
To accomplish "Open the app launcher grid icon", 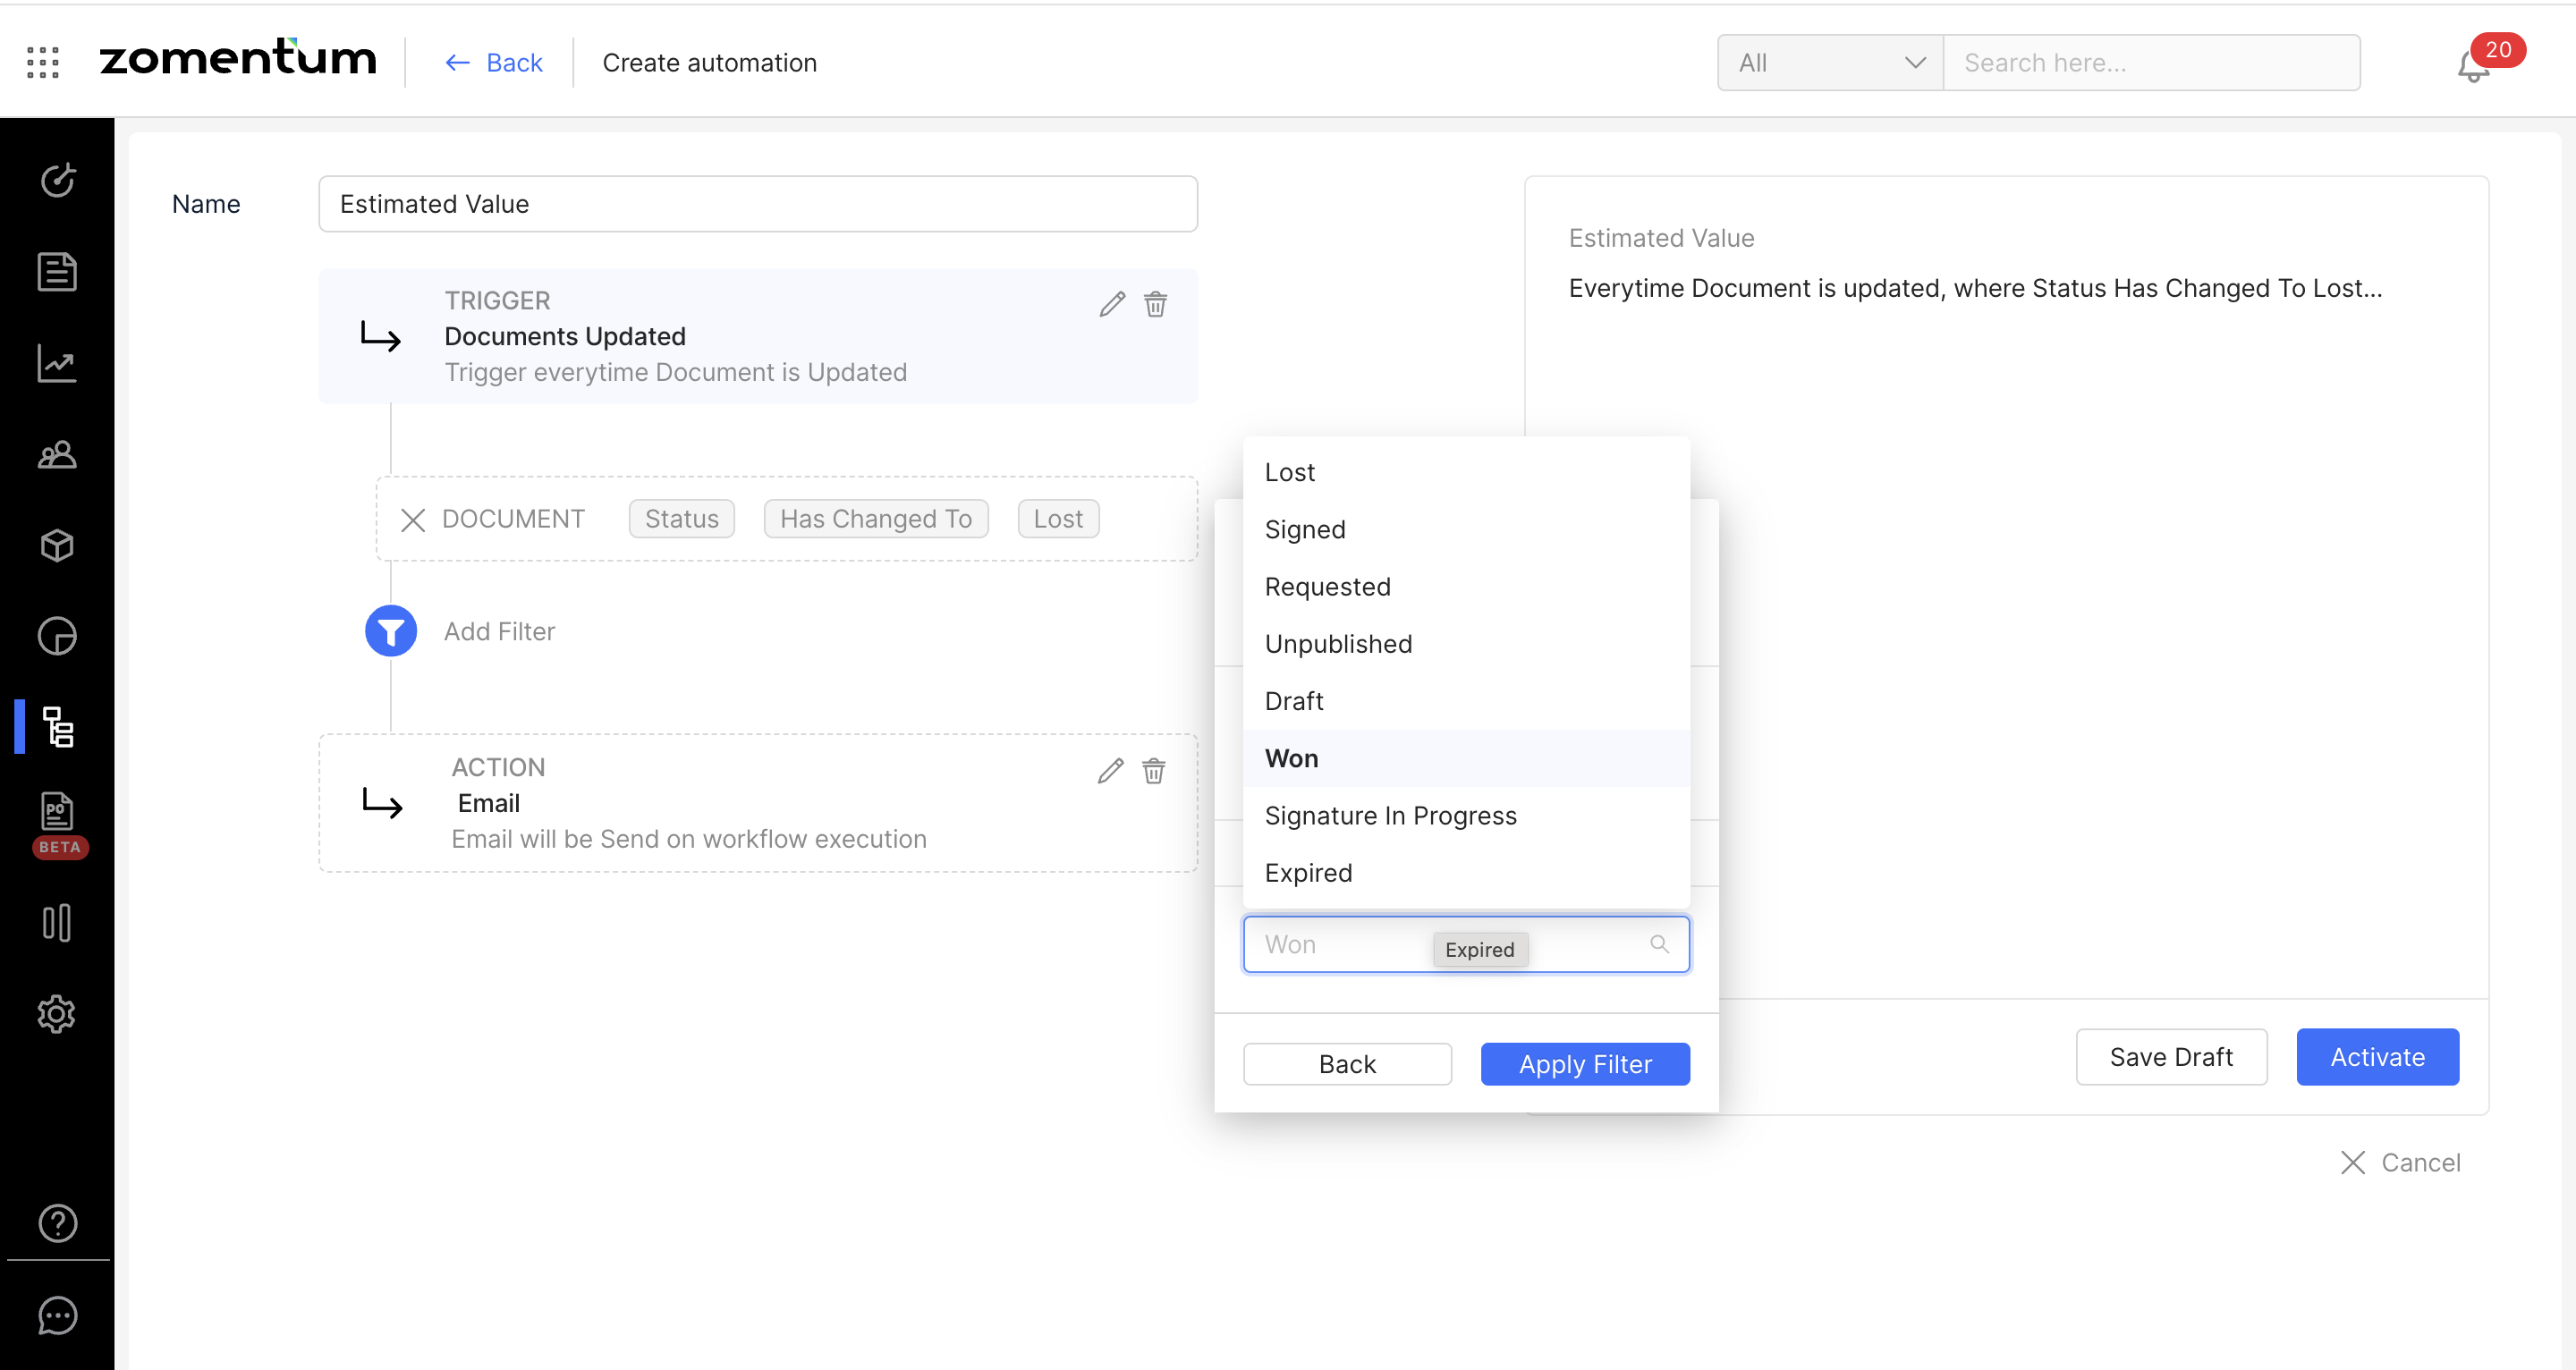I will (x=43, y=62).
